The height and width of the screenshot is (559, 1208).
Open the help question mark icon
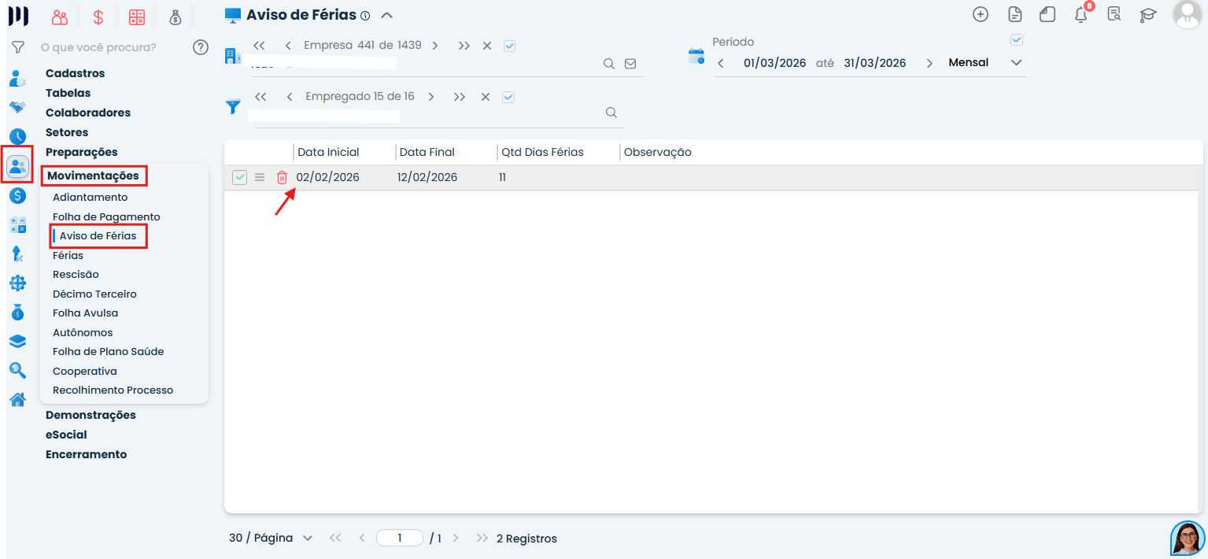tap(201, 47)
